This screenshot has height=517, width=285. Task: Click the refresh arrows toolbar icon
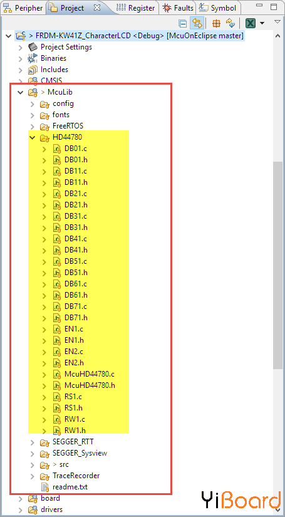pos(230,23)
